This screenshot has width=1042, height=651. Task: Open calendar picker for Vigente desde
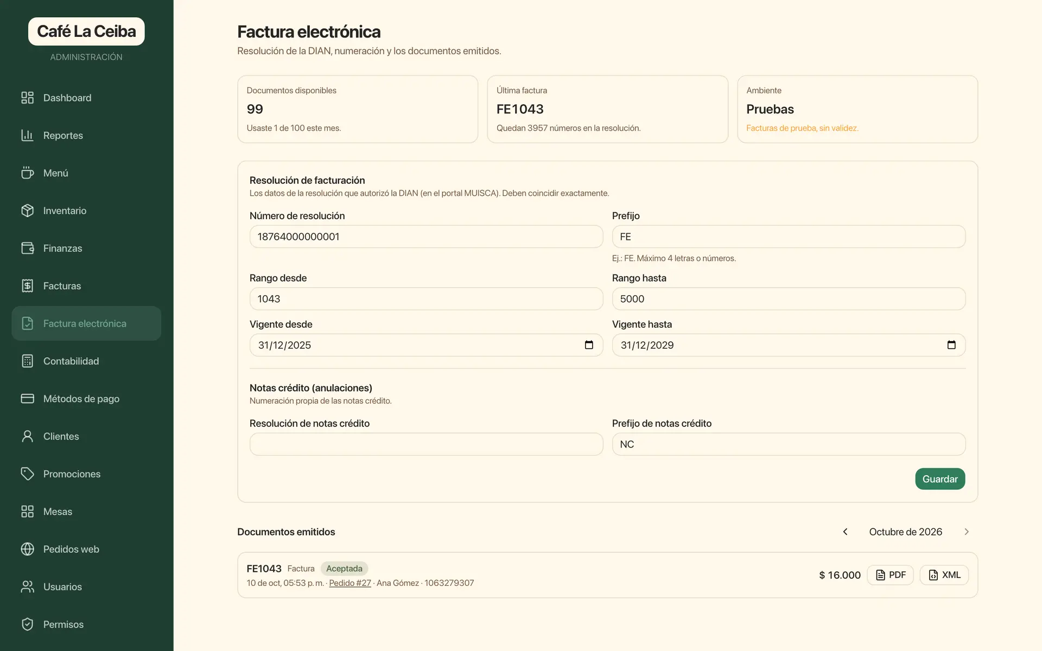[589, 345]
